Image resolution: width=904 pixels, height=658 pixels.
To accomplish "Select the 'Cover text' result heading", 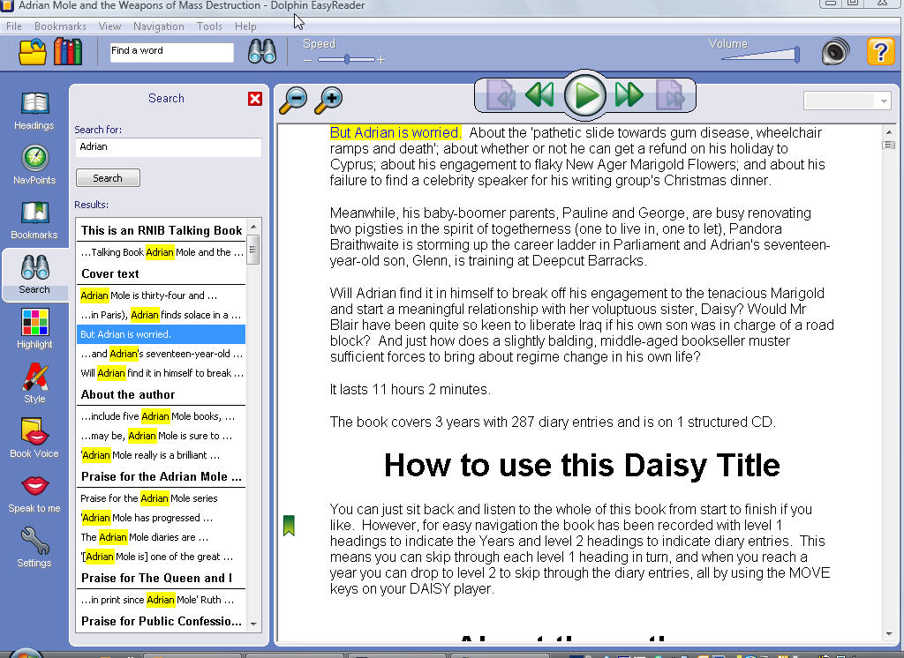I will (x=162, y=273).
